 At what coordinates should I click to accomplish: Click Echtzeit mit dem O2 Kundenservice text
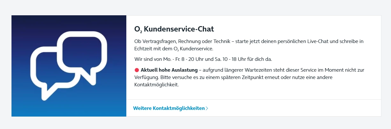point(173,49)
